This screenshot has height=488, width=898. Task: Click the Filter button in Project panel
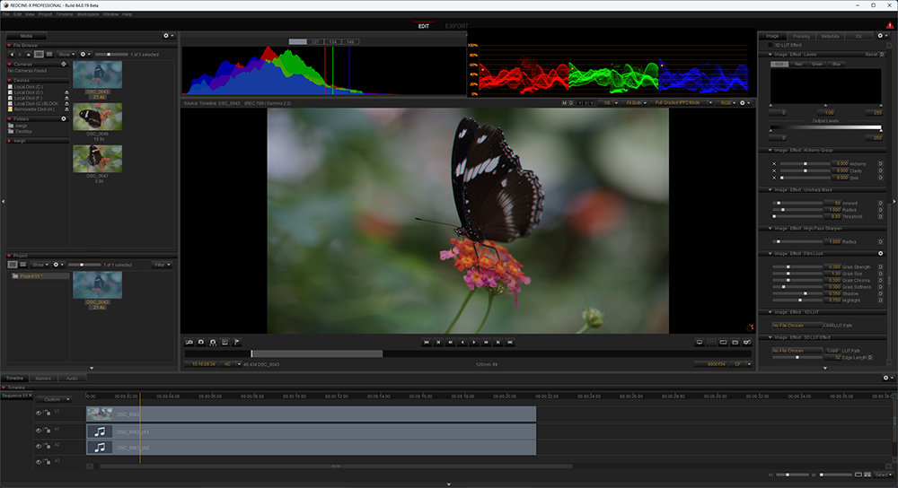pos(162,265)
